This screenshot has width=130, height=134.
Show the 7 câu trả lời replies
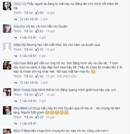point(28,101)
